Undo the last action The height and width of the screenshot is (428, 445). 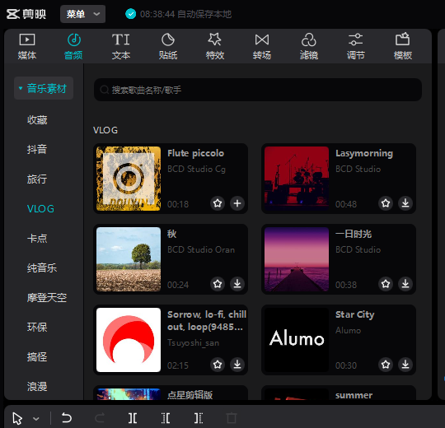pyautogui.click(x=67, y=418)
